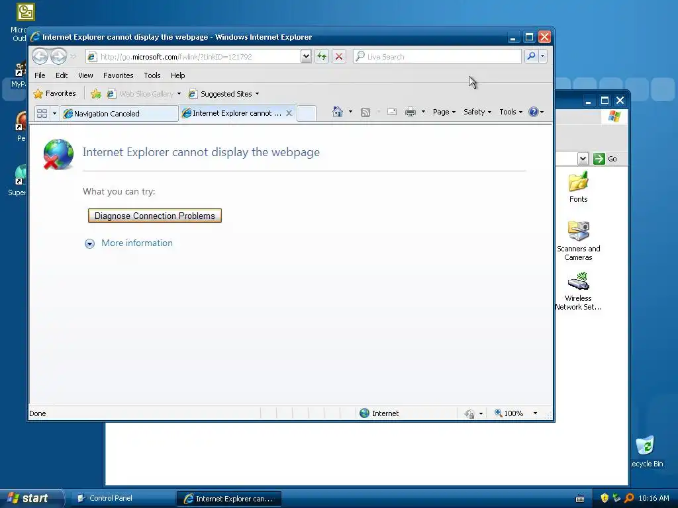Open Home button dropdown arrow

pyautogui.click(x=350, y=112)
